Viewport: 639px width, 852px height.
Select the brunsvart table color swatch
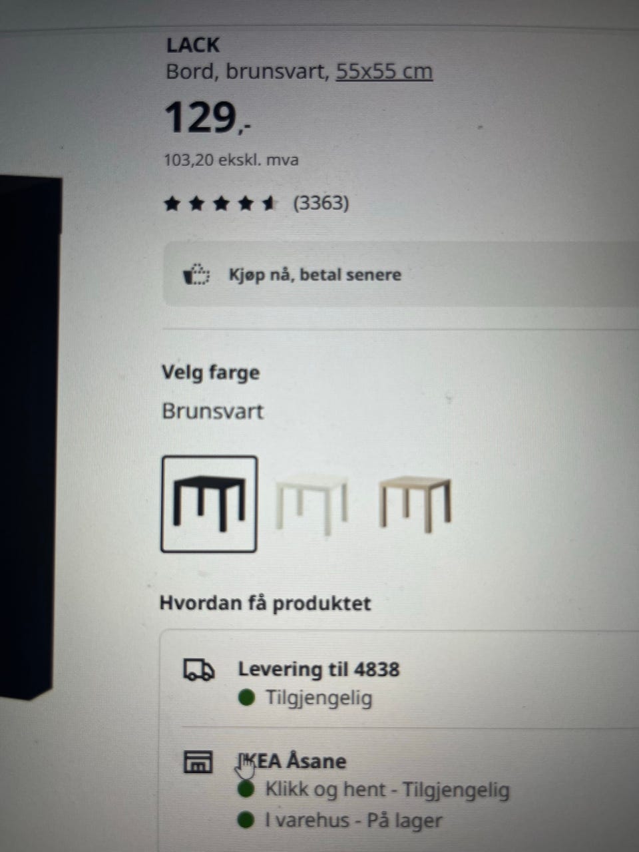(x=208, y=504)
